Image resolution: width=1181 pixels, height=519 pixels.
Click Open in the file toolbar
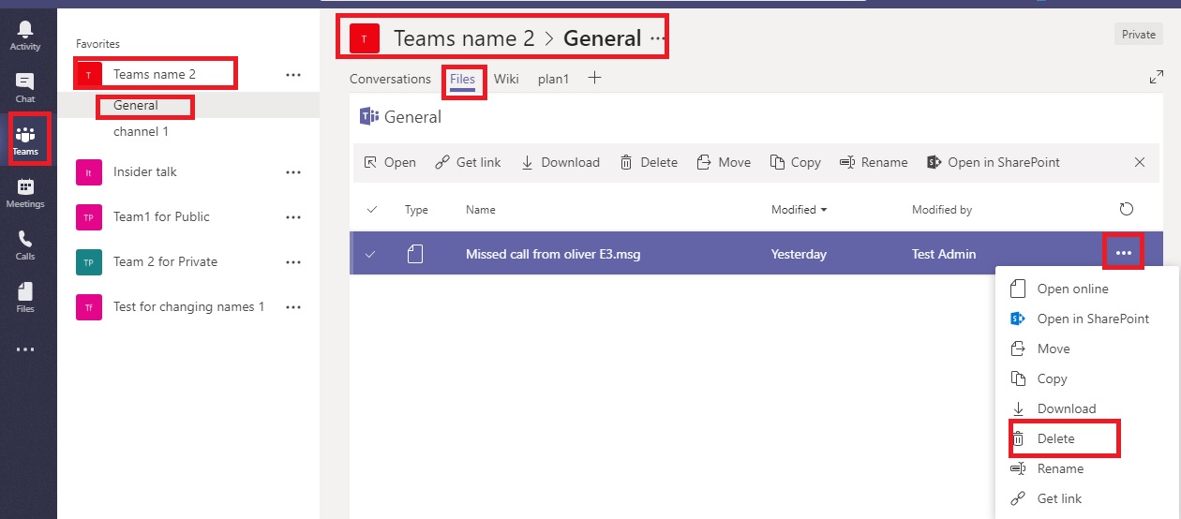(x=390, y=162)
